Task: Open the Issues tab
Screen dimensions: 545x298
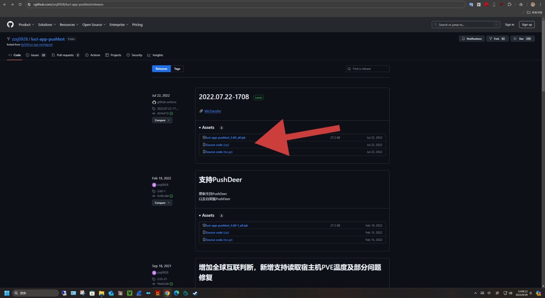Action: tap(36, 55)
